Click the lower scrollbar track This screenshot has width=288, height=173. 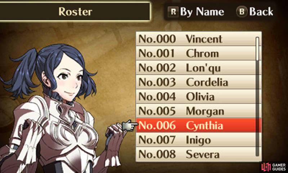pyautogui.click(x=257, y=108)
